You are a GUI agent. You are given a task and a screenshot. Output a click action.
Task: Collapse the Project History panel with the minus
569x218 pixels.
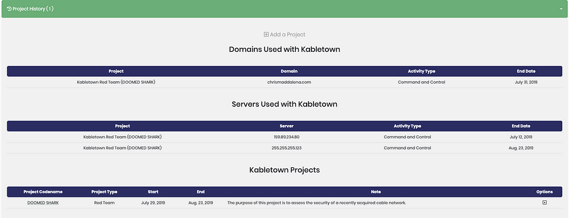point(561,9)
